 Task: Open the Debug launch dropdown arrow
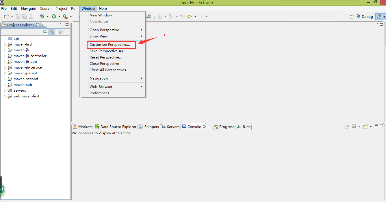(48, 16)
